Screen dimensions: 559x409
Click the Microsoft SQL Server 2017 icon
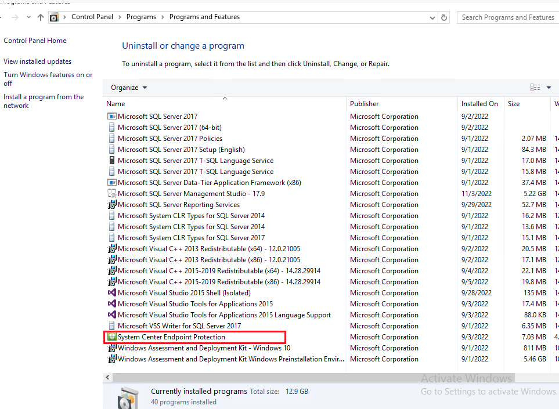(x=111, y=116)
